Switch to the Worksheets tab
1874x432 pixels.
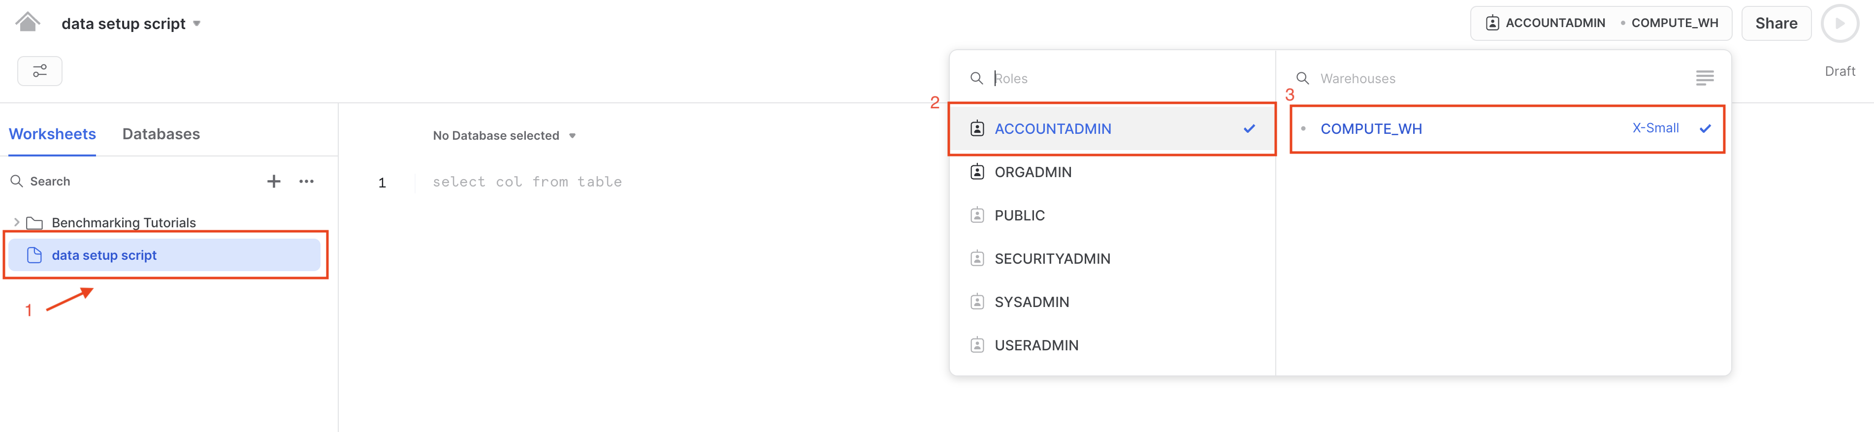coord(52,134)
